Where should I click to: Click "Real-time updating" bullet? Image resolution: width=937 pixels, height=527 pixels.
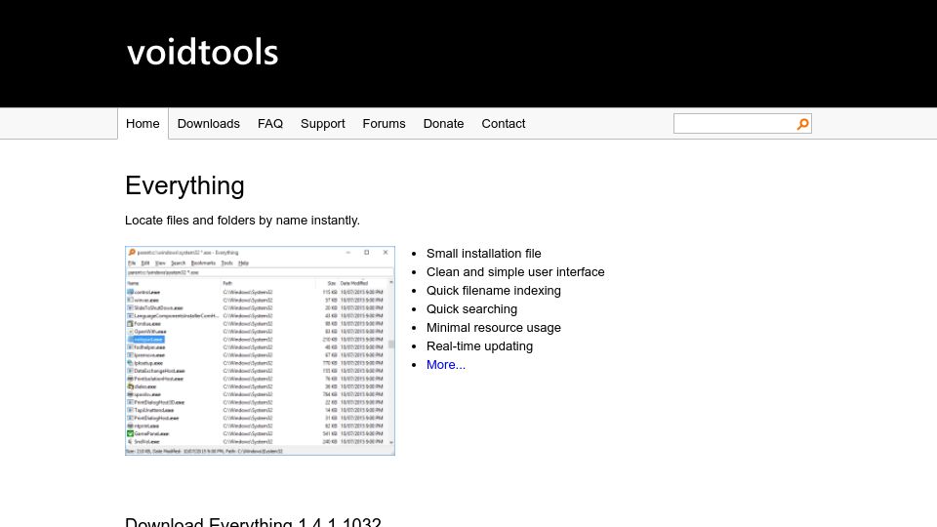pyautogui.click(x=479, y=345)
